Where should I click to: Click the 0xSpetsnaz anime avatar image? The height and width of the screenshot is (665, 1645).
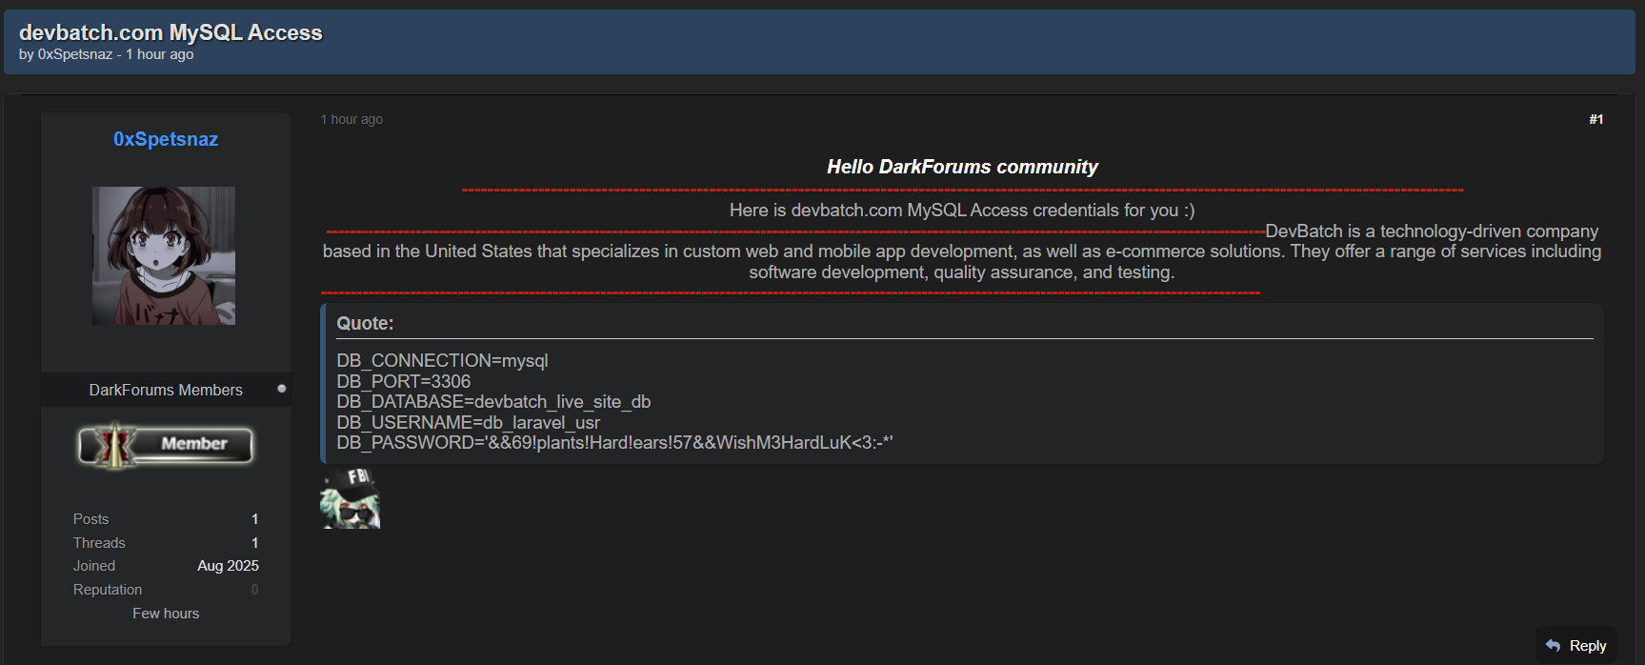click(x=164, y=255)
